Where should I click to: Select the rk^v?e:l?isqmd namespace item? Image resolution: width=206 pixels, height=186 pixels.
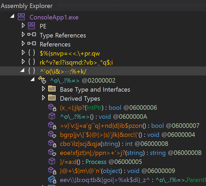[76, 62]
